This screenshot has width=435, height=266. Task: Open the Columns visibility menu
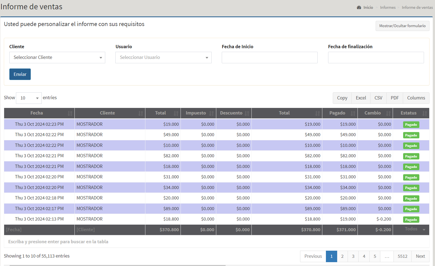tap(416, 98)
